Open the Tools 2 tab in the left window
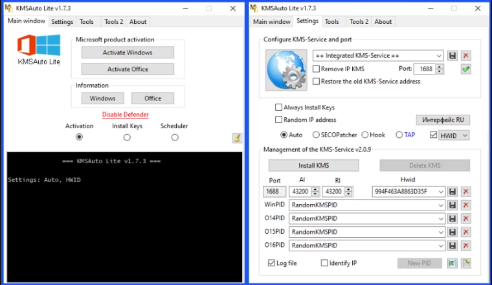The image size is (492, 285). coord(113,21)
